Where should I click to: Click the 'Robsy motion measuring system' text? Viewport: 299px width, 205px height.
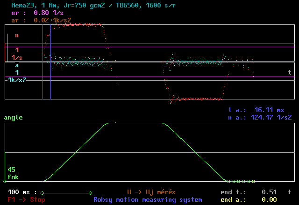pyautogui.click(x=148, y=200)
